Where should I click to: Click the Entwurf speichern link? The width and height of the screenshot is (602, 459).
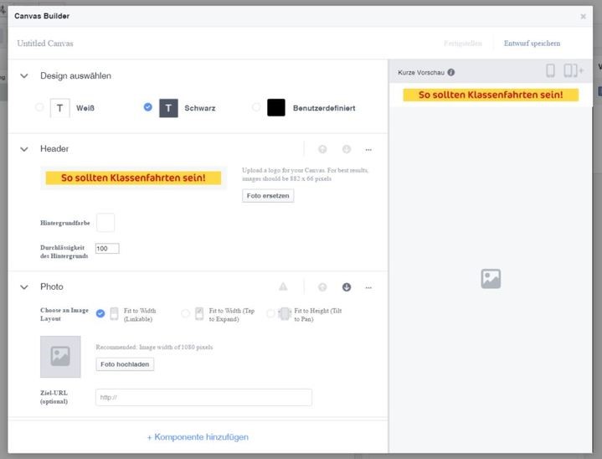(532, 44)
